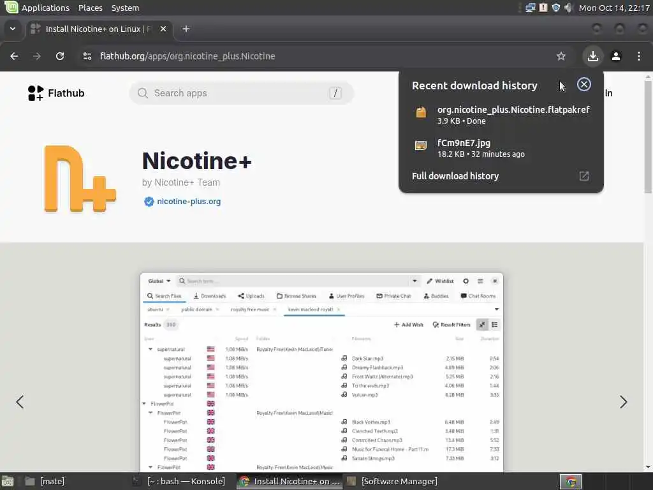653x490 pixels.
Task: Toggle the browser downloads button
Action: pos(592,56)
